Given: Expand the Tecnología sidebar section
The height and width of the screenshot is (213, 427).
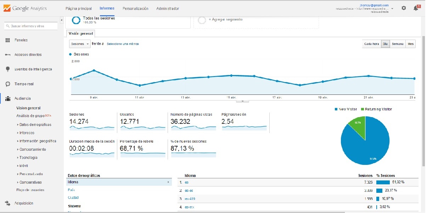Looking at the screenshot, I should [28, 157].
